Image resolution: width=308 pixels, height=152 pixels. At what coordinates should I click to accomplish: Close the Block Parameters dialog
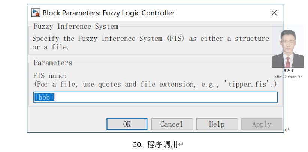[x=274, y=13]
